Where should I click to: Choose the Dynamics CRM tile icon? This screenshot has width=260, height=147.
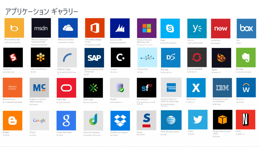point(120,28)
